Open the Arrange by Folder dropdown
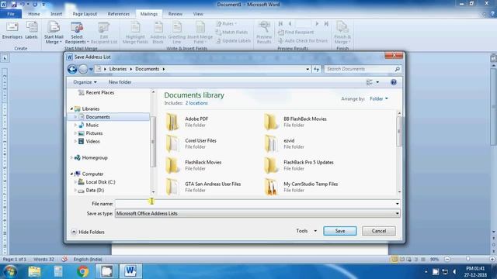This screenshot has height=279, width=497. click(x=379, y=99)
